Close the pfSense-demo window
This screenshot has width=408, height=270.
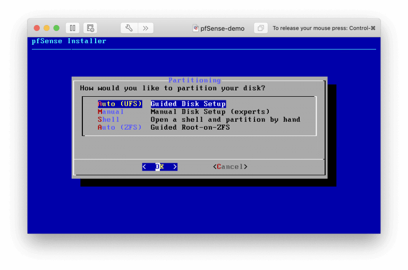click(x=37, y=28)
